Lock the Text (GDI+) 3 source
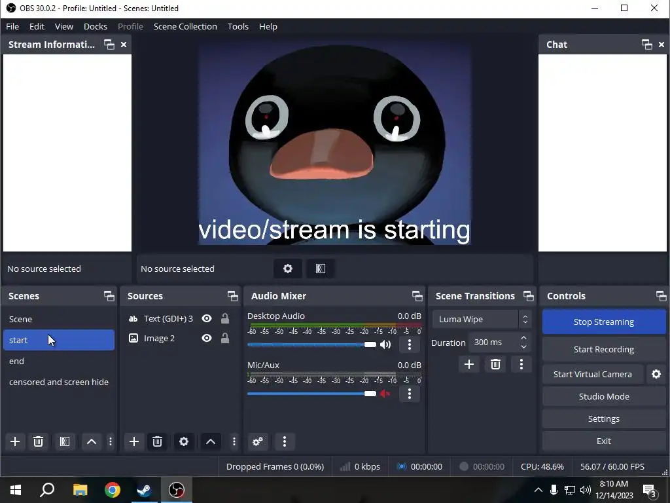 click(x=225, y=319)
